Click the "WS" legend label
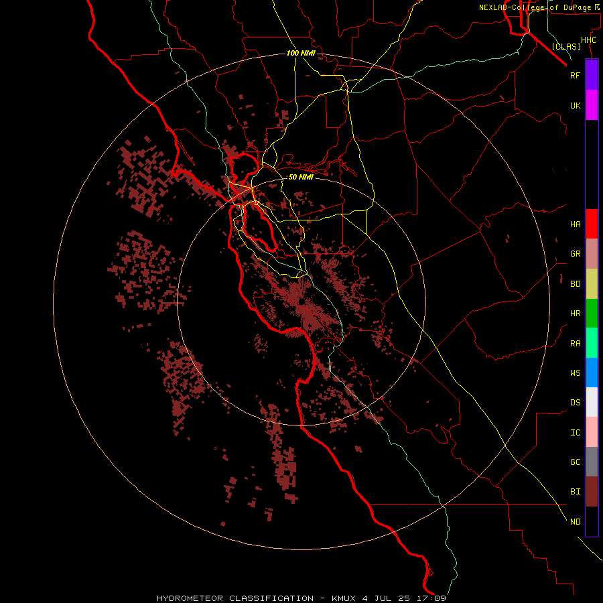 click(575, 373)
